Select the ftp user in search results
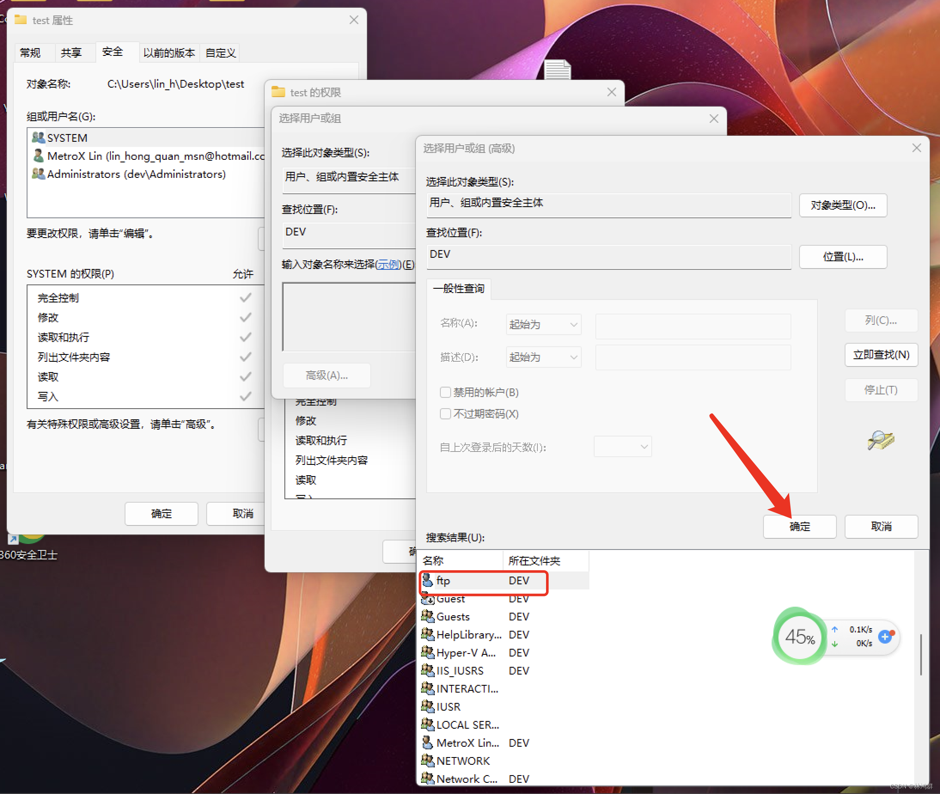940x794 pixels. pos(443,580)
